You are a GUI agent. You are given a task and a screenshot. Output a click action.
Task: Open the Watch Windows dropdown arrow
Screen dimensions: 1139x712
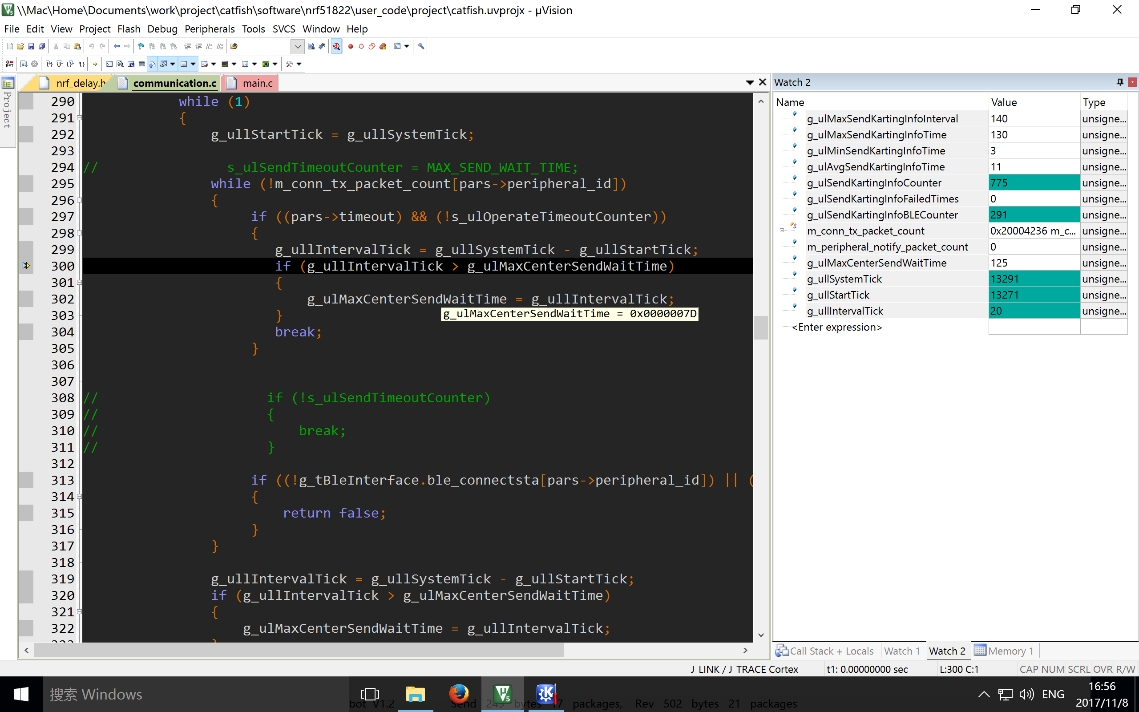tap(173, 64)
